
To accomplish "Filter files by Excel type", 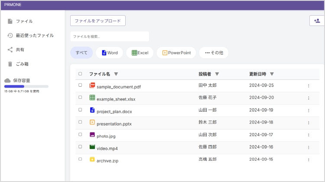I will pos(140,53).
